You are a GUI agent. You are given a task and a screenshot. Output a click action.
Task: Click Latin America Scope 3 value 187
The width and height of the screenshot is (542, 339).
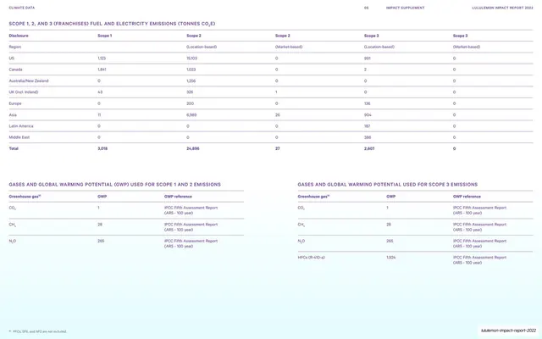[x=367, y=126]
